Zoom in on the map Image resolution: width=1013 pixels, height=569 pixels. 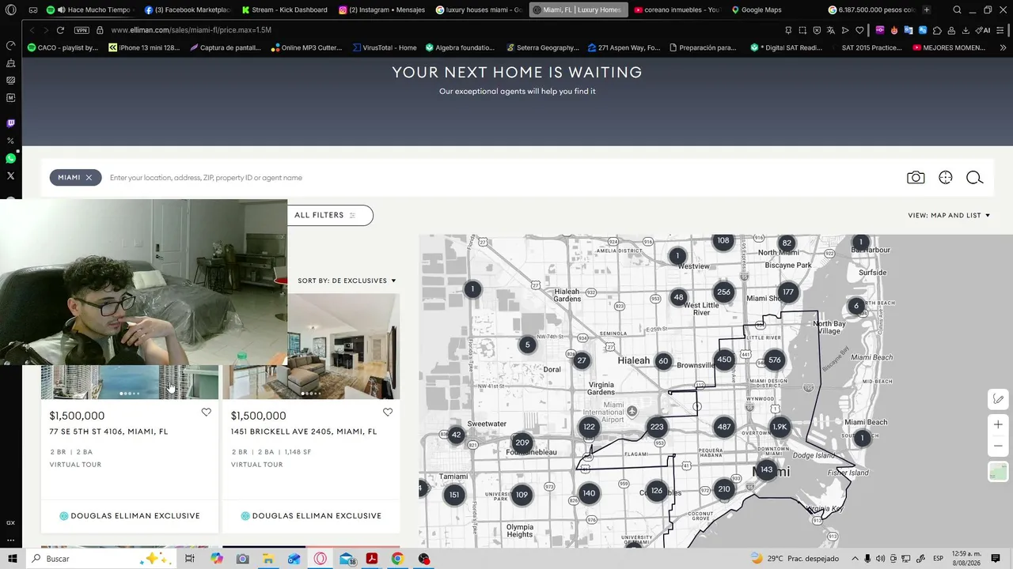coord(998,425)
